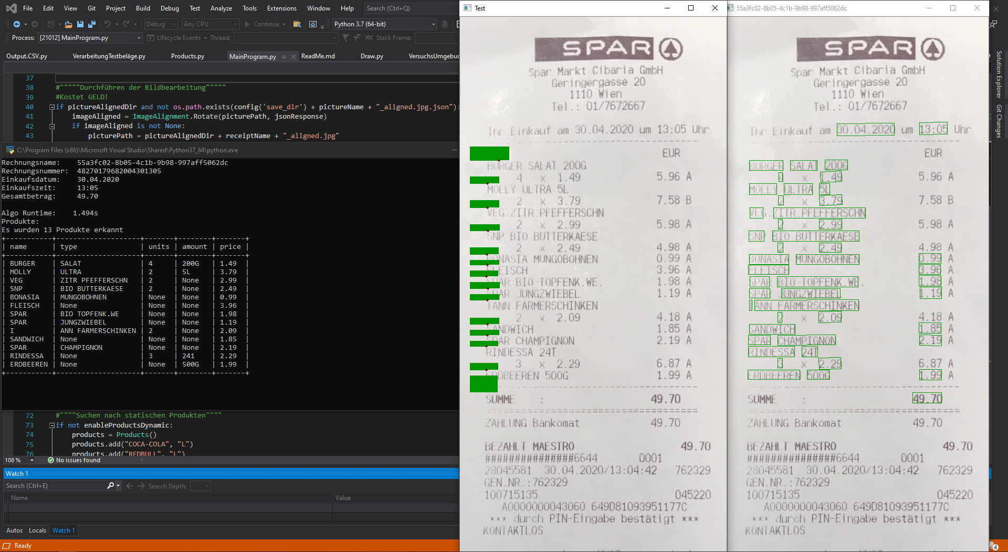Viewport: 1008px width, 552px height.
Task: Switch to the ReadMe.md tab
Action: [x=318, y=56]
